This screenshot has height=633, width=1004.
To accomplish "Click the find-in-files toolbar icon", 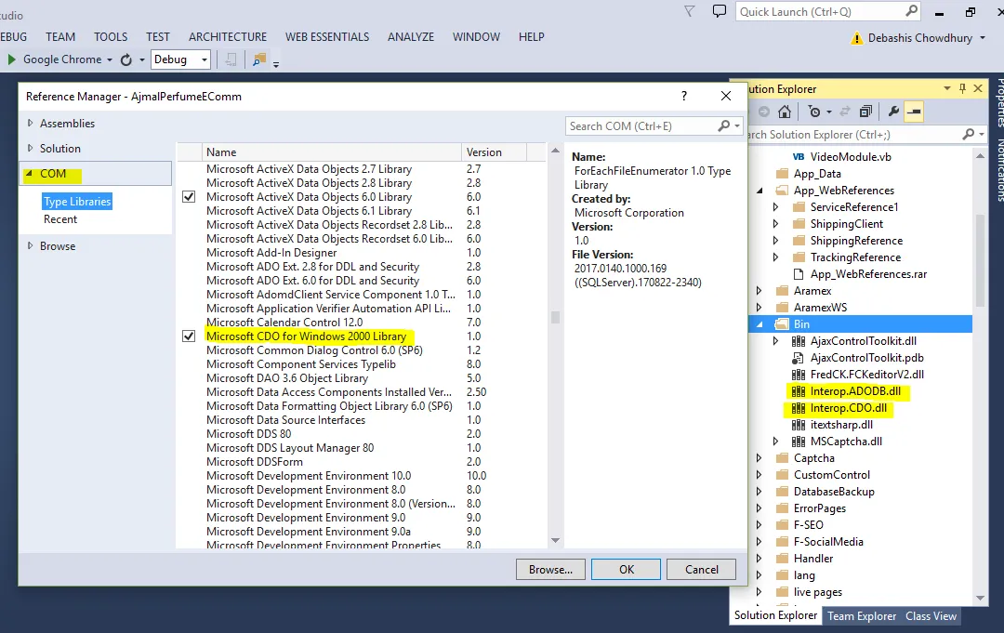I will point(259,59).
